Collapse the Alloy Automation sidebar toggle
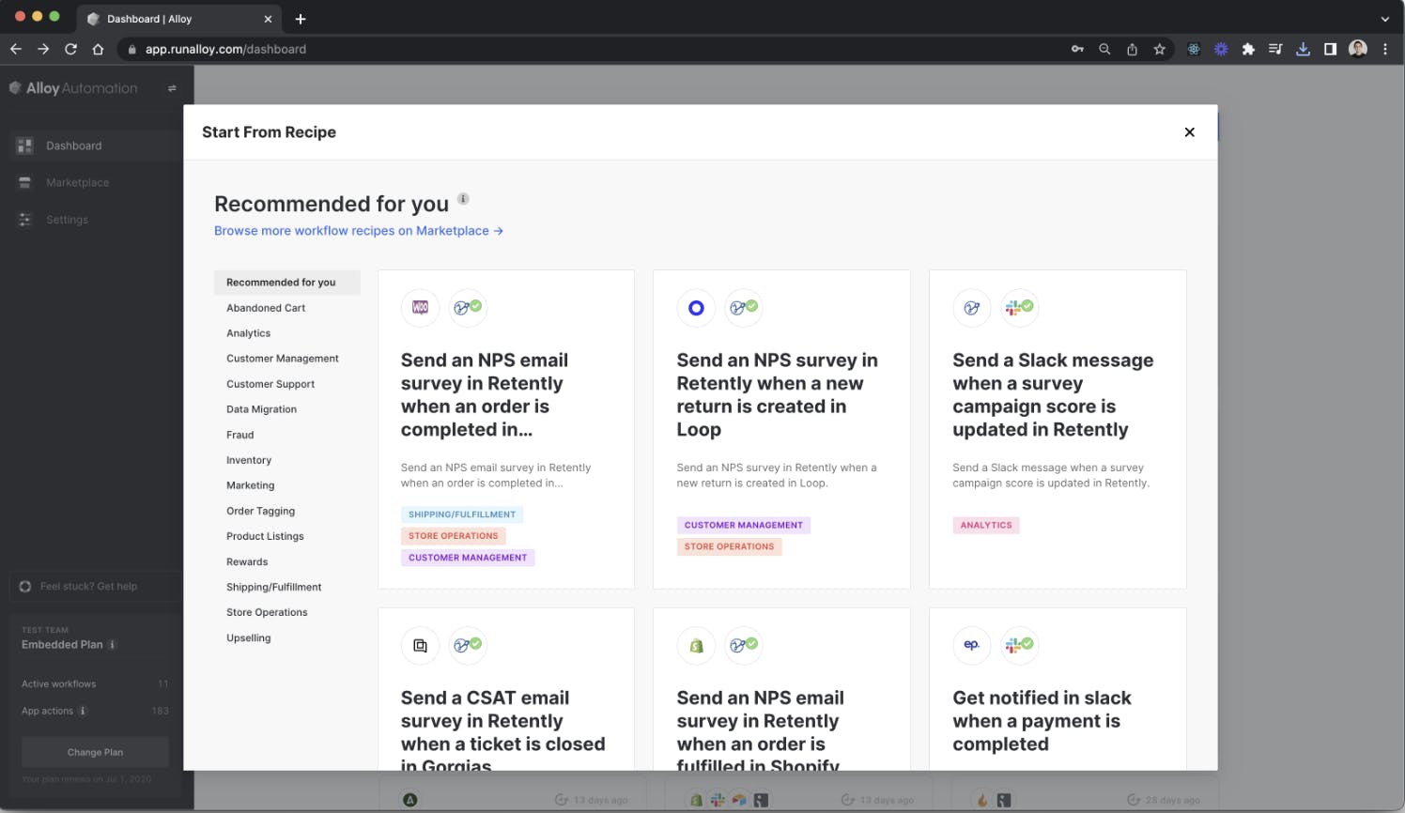This screenshot has width=1405, height=813. coord(172,88)
